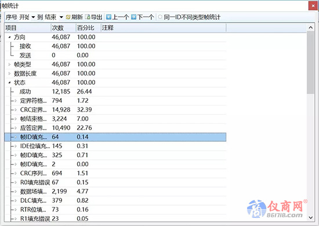
Task: Expand the R0填充错误 row arrow
Action: click(x=16, y=182)
